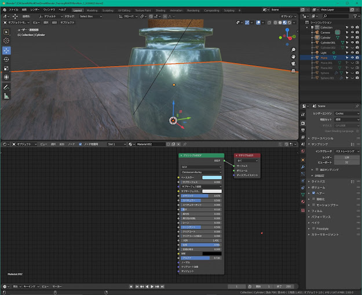Collapse the サンプリング (Sampling) panel

point(319,144)
